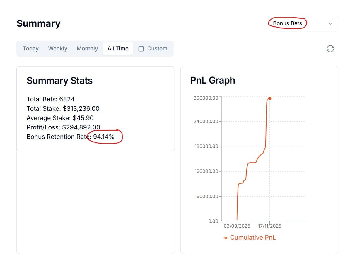Click the Bonus Retention Rate 94.14% value

point(104,137)
